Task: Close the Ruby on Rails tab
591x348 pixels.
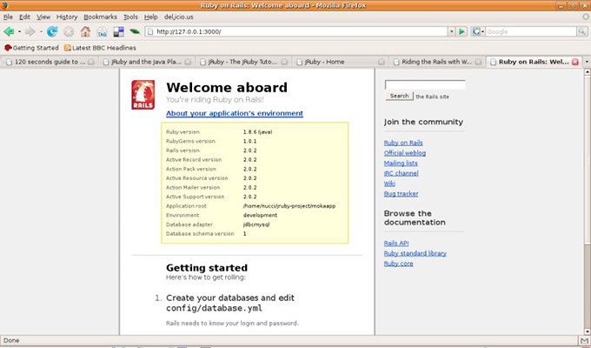Action: (x=575, y=62)
